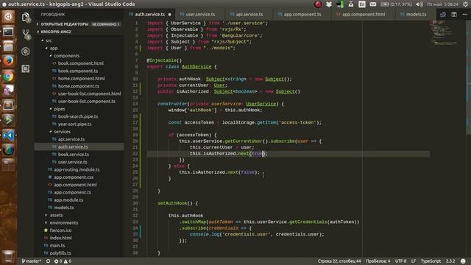Click the setAuthHook method name
This screenshot has width=471, height=265.
[172, 203]
